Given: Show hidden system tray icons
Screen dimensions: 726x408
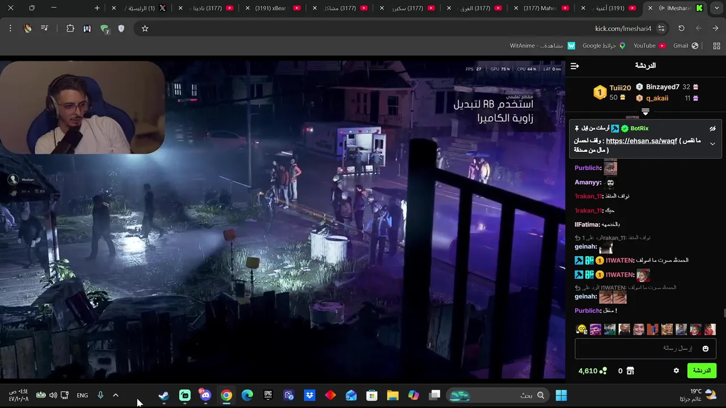Looking at the screenshot, I should coord(116,396).
